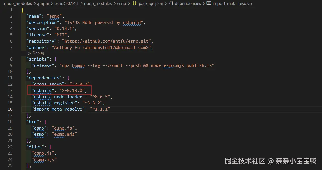Viewport: 322px width, 170px height.
Task: Select the esno breadcrumb folder before package.json
Action: [122, 4]
